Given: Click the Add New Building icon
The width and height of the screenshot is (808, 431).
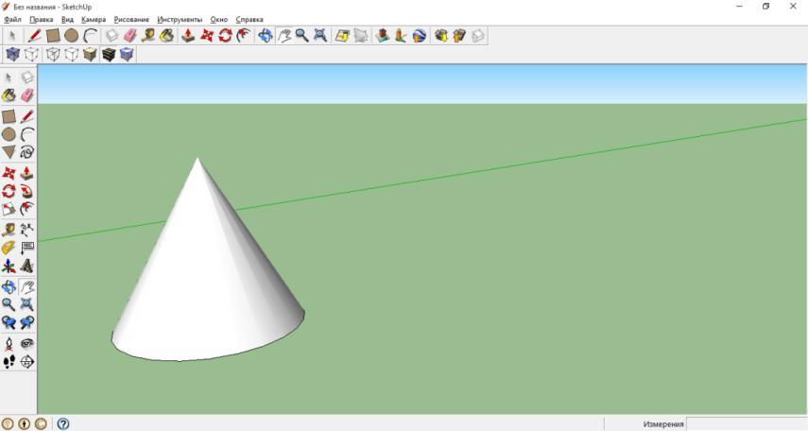Looking at the screenshot, I should click(383, 36).
